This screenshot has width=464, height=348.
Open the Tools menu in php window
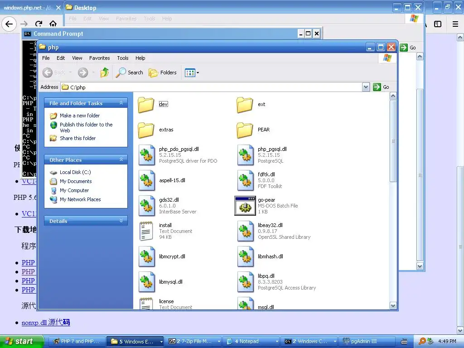[x=122, y=58]
